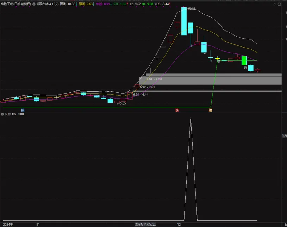
Task: Click the 5.35 low price arrow label
Action: click(x=121, y=103)
